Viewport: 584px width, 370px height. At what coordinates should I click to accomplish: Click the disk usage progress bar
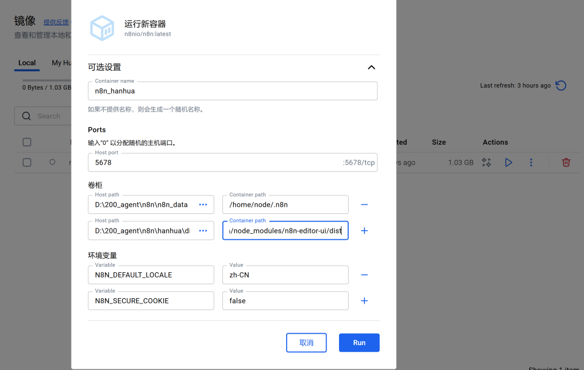tap(47, 80)
